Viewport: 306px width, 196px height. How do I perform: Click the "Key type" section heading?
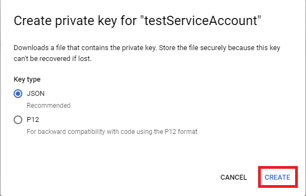coord(27,79)
